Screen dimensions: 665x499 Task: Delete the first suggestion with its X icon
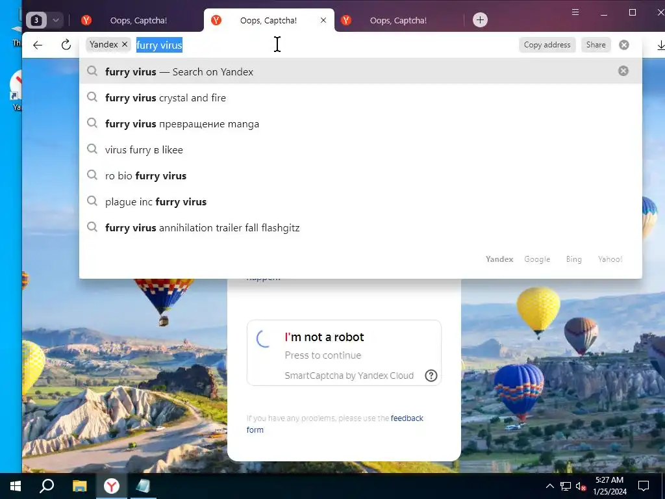pos(623,71)
